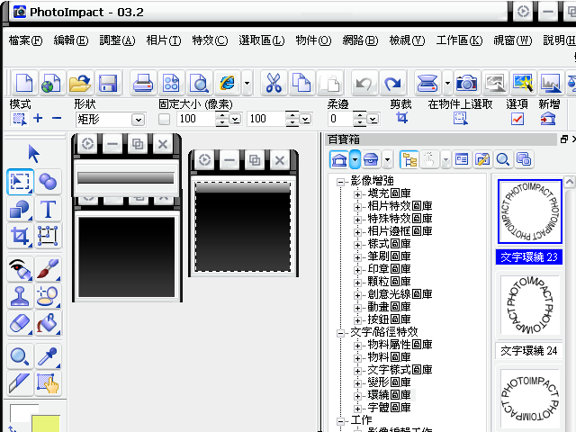The width and height of the screenshot is (576, 432).
Task: Open the 選取區(L) menu
Action: tap(262, 40)
